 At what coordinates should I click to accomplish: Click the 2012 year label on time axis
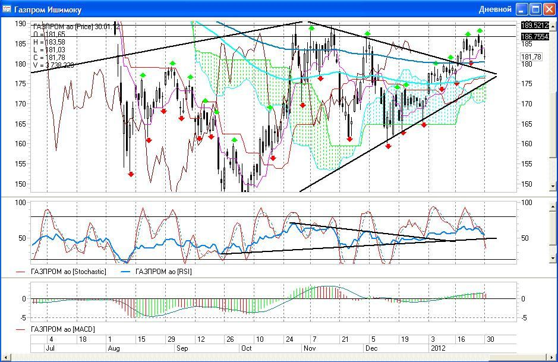(x=438, y=348)
